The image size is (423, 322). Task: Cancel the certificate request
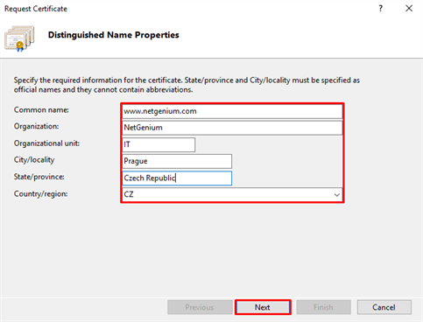point(384,307)
